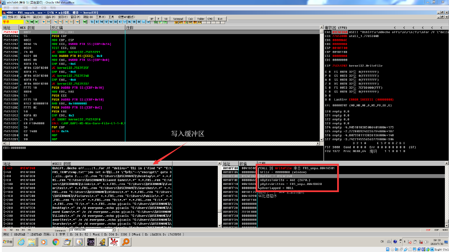Click the EBP stack mode button
This screenshot has height=252, width=449.
pos(436,230)
